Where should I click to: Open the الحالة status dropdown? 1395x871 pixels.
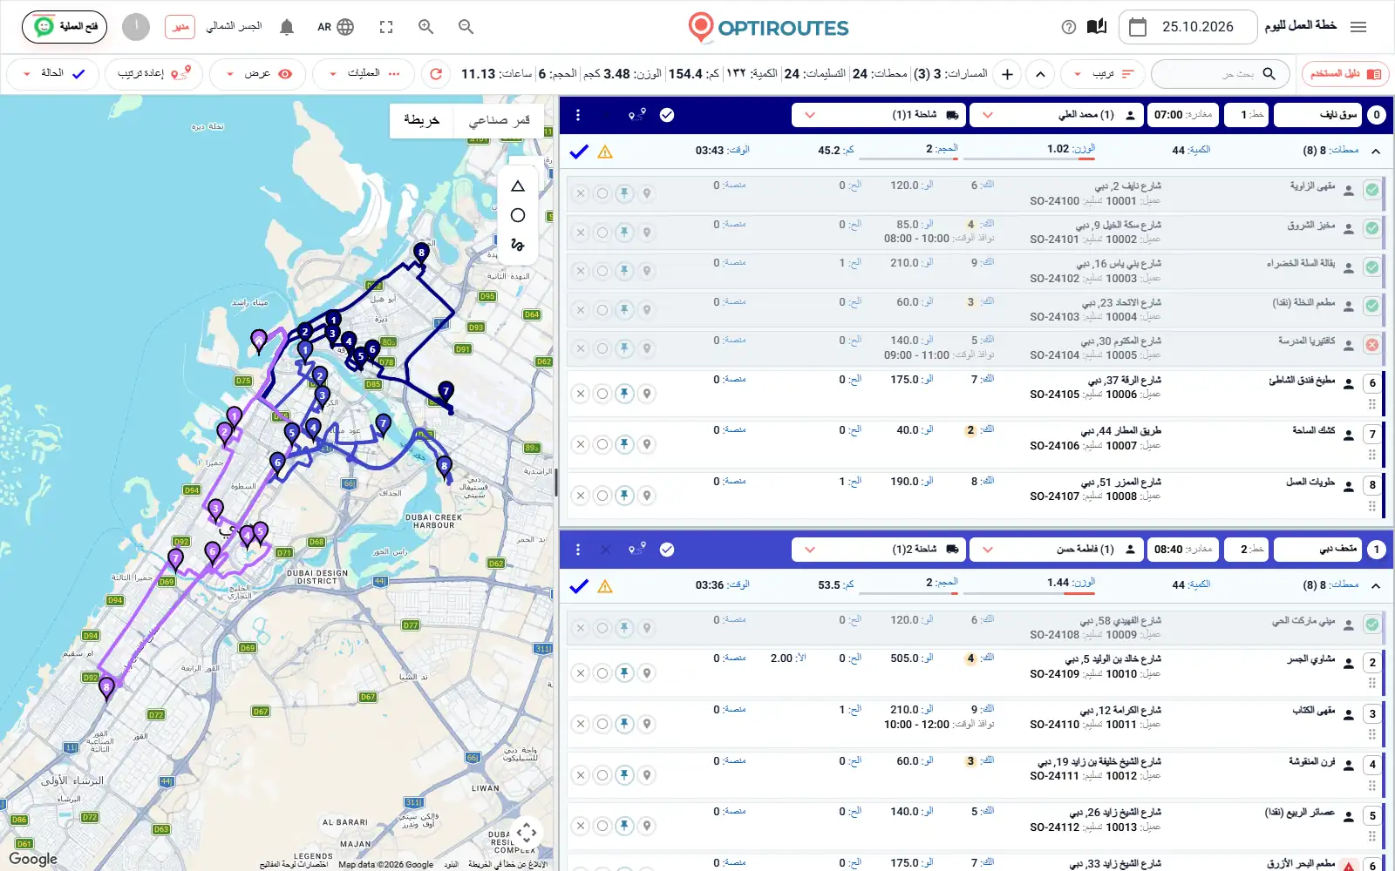(53, 74)
